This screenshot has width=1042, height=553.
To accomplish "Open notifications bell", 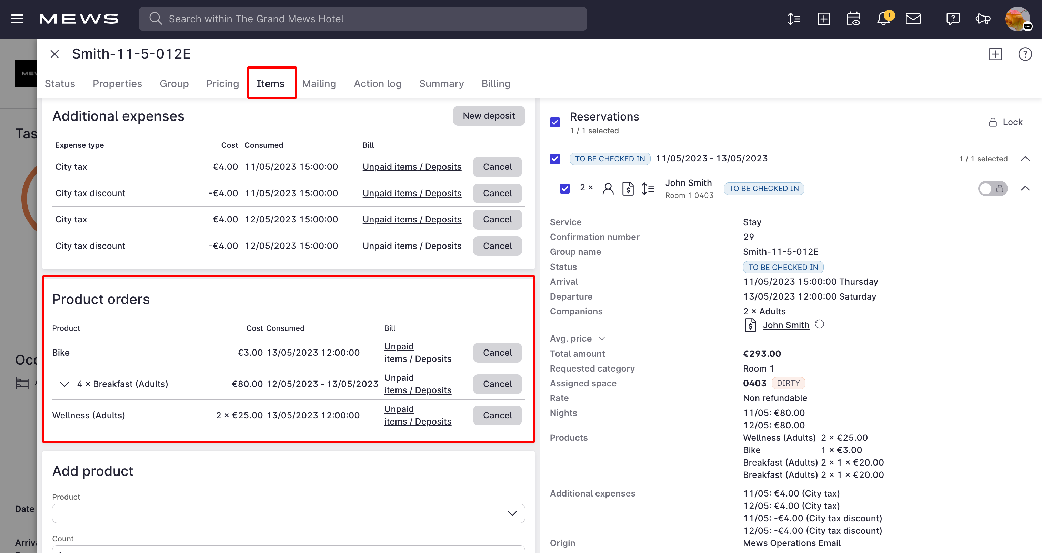I will [883, 19].
